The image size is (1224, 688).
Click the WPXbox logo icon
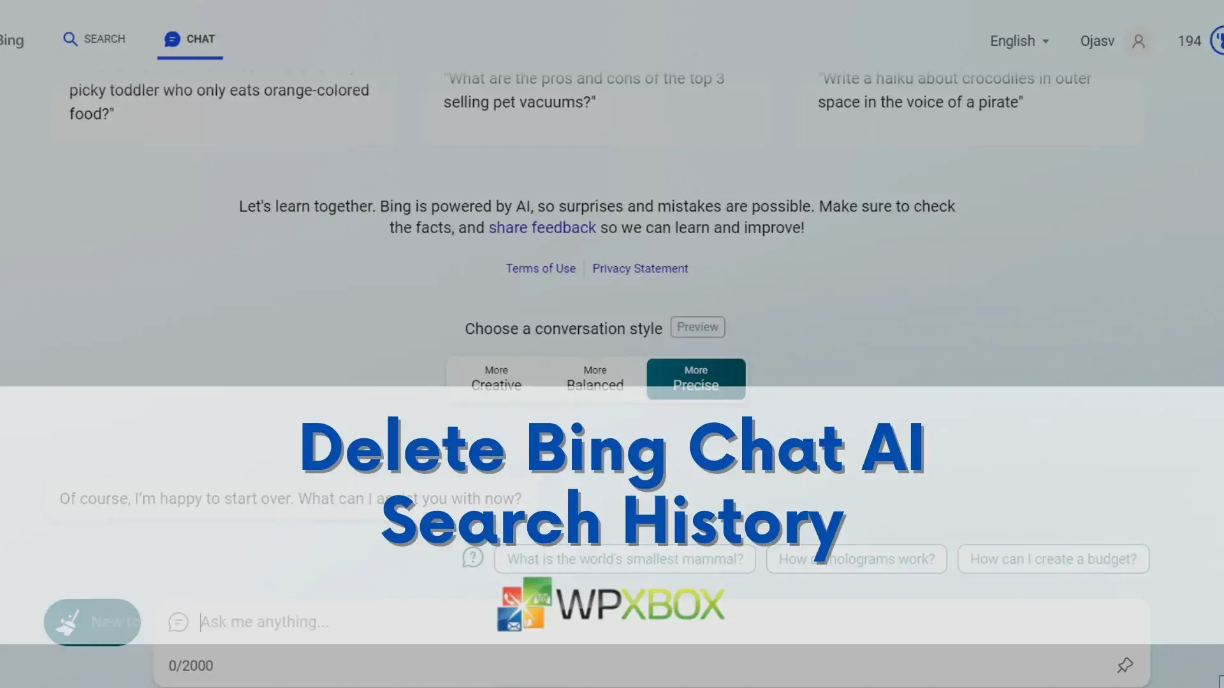[x=520, y=602]
